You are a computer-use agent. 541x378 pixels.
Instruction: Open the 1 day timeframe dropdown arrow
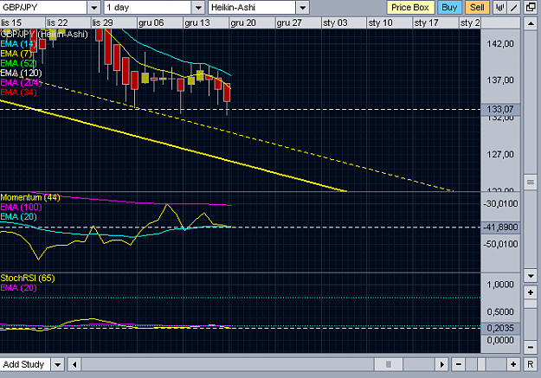(x=198, y=7)
